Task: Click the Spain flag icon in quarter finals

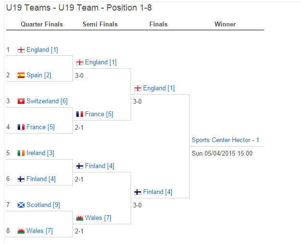Action: tap(21, 75)
